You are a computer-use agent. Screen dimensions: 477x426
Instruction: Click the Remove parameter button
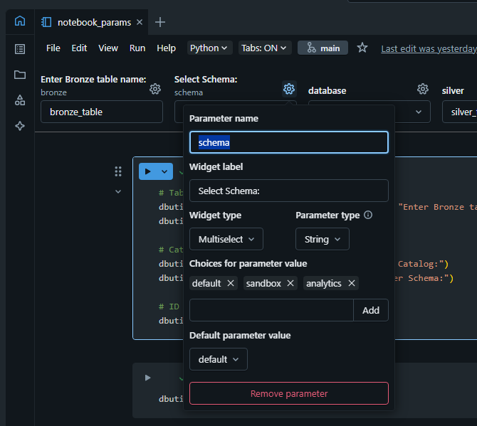click(x=288, y=393)
